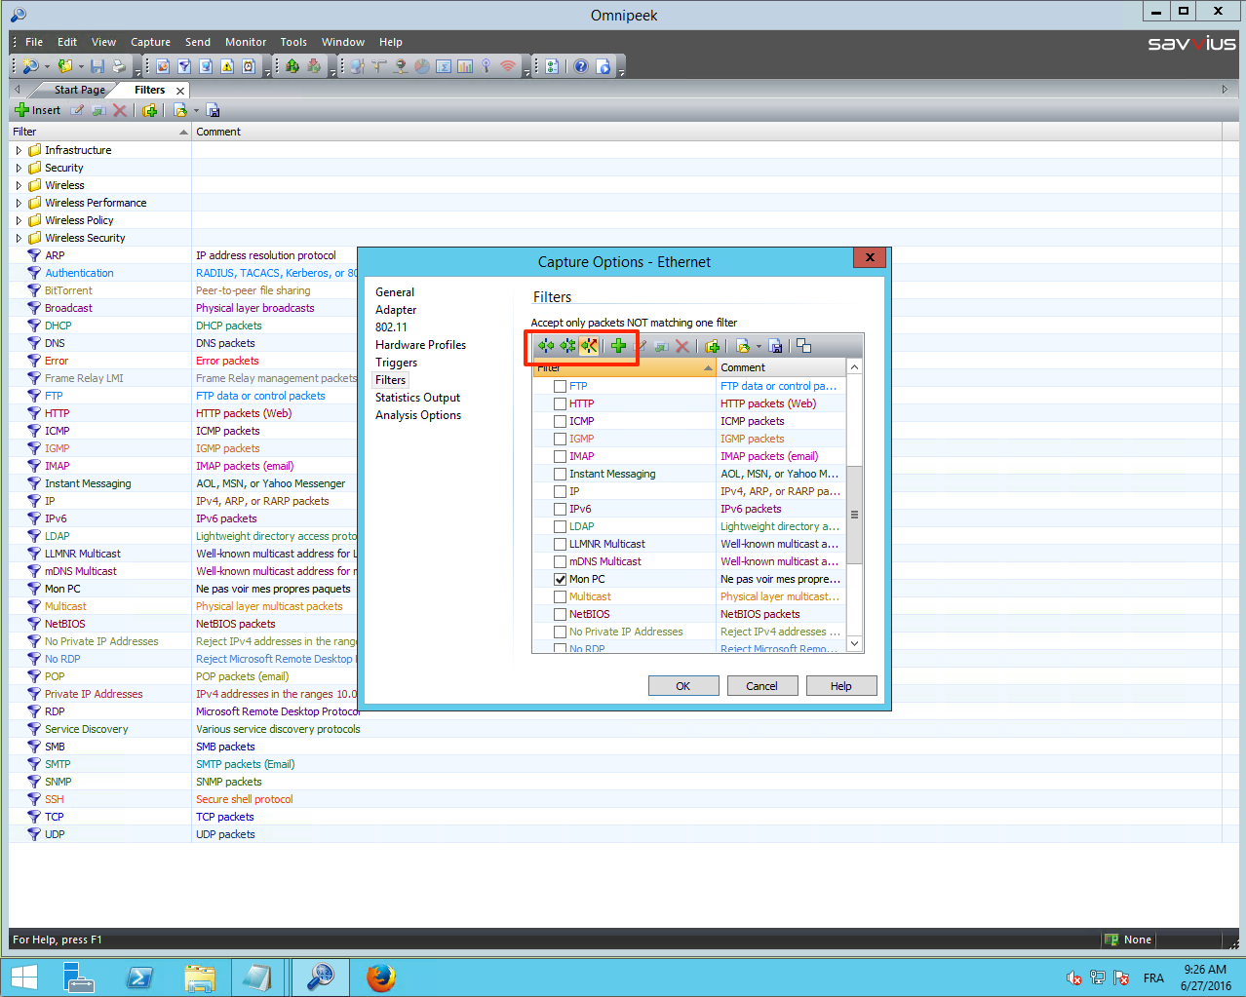Click Insert button in Filters tab toolbar
Screen dimensions: 1246x997
pyautogui.click(x=38, y=110)
